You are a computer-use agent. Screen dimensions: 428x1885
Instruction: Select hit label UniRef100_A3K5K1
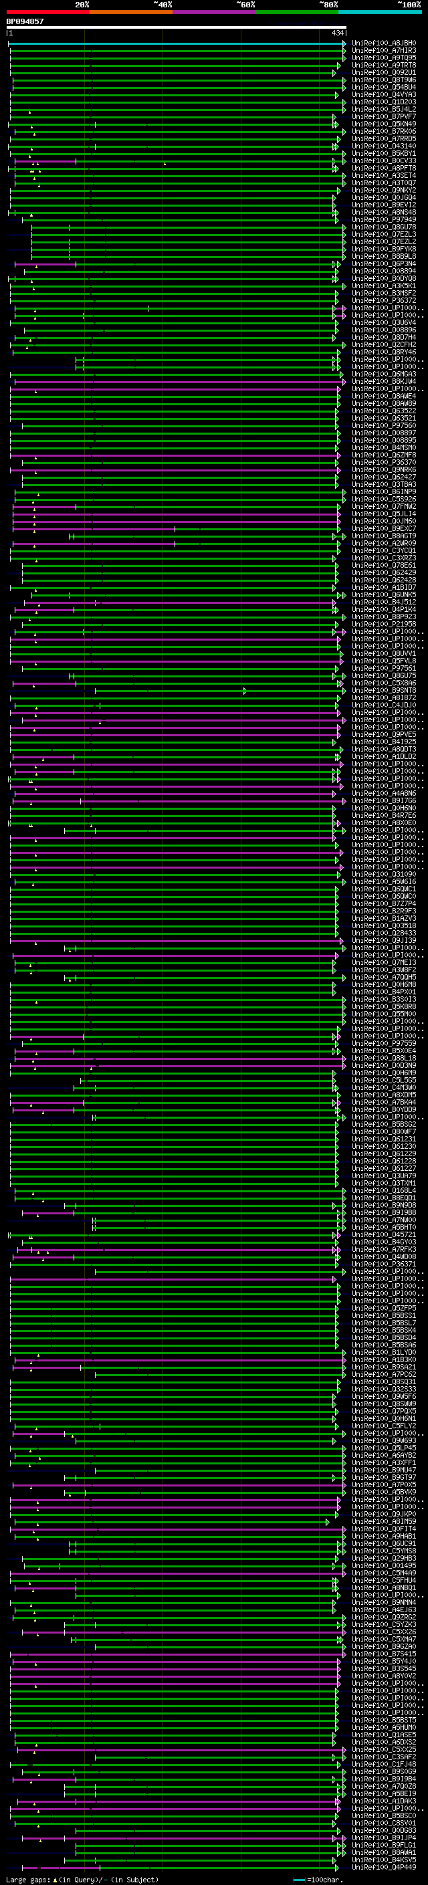[x=384, y=286]
